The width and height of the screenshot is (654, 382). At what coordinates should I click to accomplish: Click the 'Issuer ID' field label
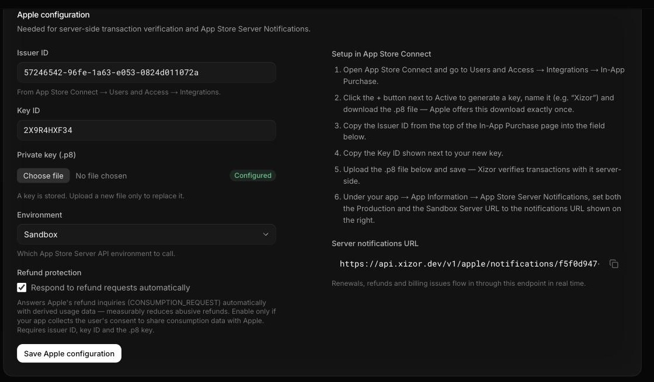coord(33,53)
